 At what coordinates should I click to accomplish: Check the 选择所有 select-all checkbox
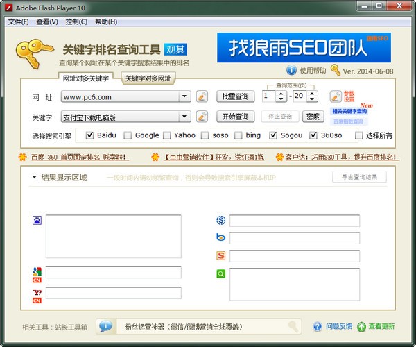tap(358, 135)
